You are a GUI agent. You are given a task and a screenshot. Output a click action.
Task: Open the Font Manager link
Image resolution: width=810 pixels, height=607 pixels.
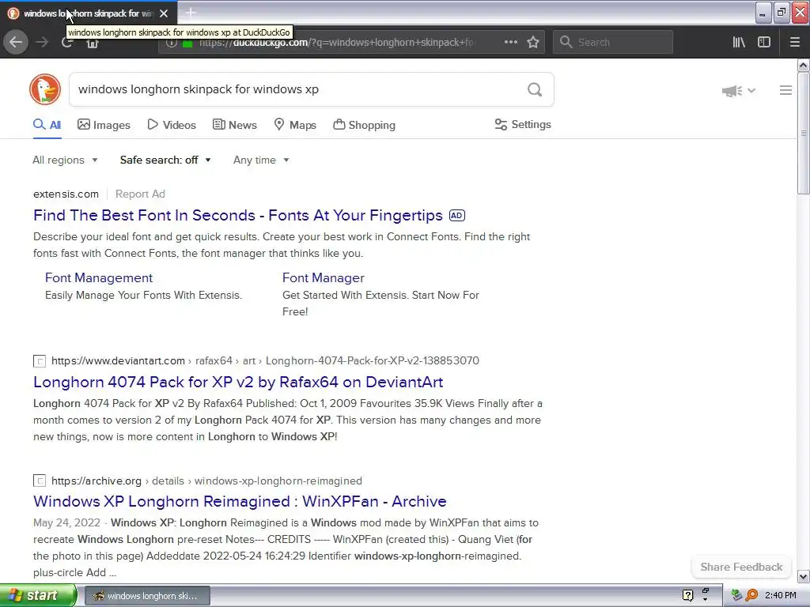click(x=324, y=277)
